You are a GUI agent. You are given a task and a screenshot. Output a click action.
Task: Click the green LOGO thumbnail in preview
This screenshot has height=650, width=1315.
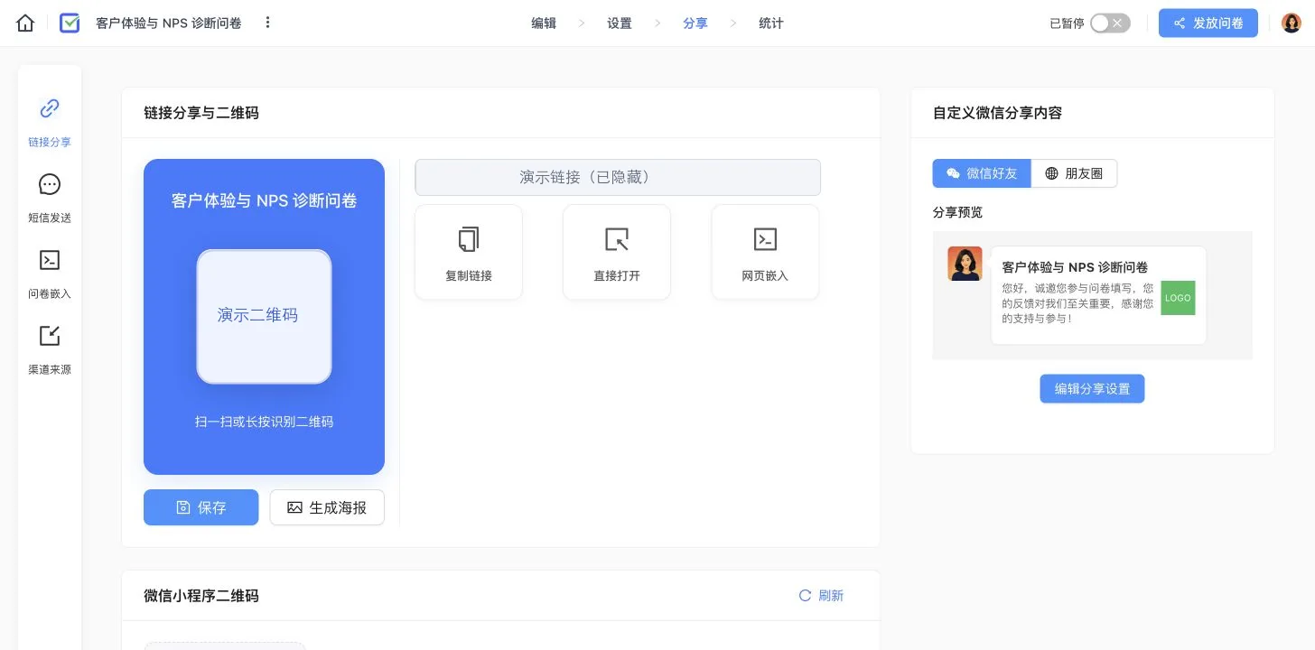coord(1178,298)
